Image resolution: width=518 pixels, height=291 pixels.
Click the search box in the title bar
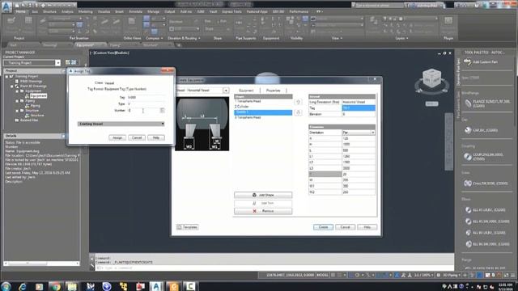(x=378, y=6)
